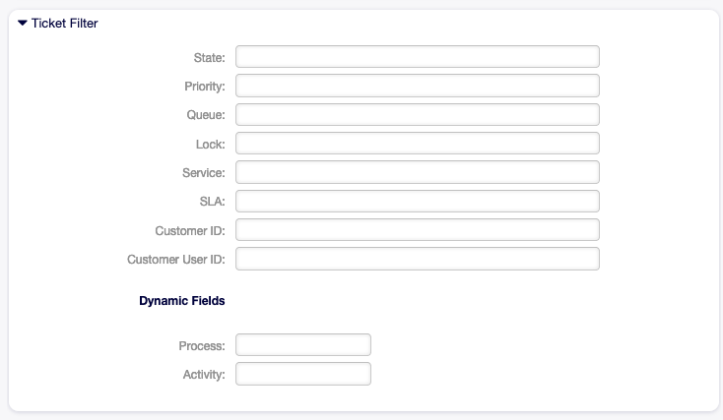Click the Ticket Filter header title
This screenshot has height=420, width=723.
click(x=64, y=23)
